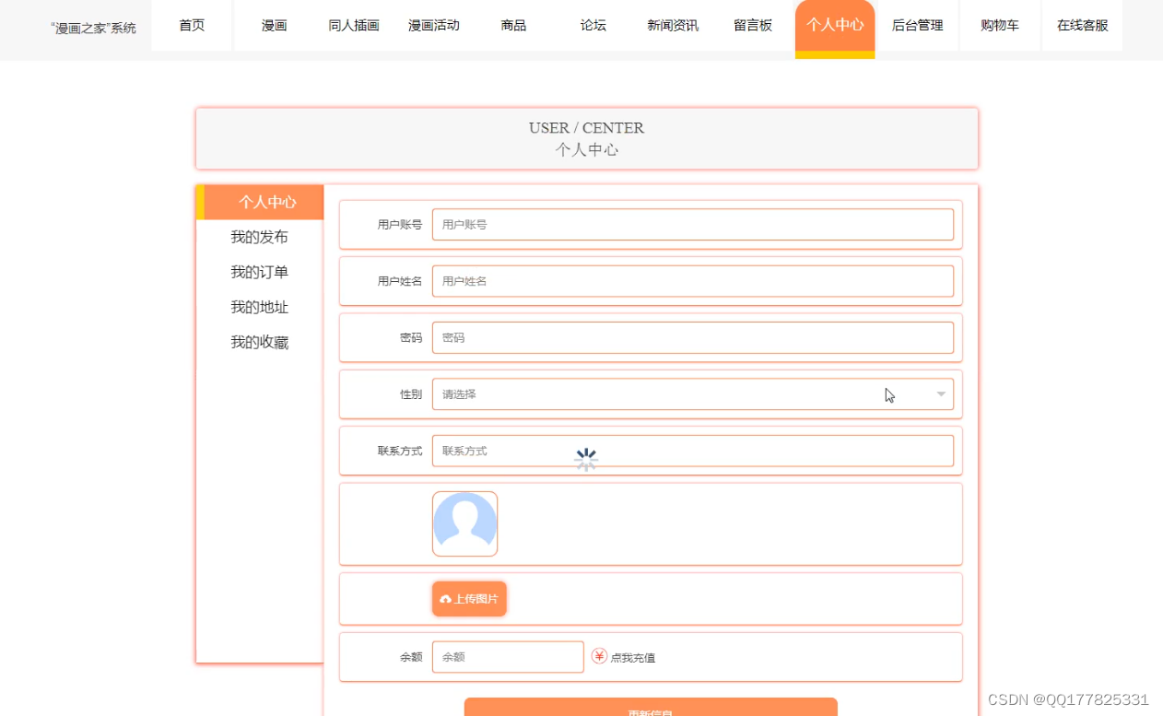Click the avatar placeholder image
1163x716 pixels.
tap(464, 522)
